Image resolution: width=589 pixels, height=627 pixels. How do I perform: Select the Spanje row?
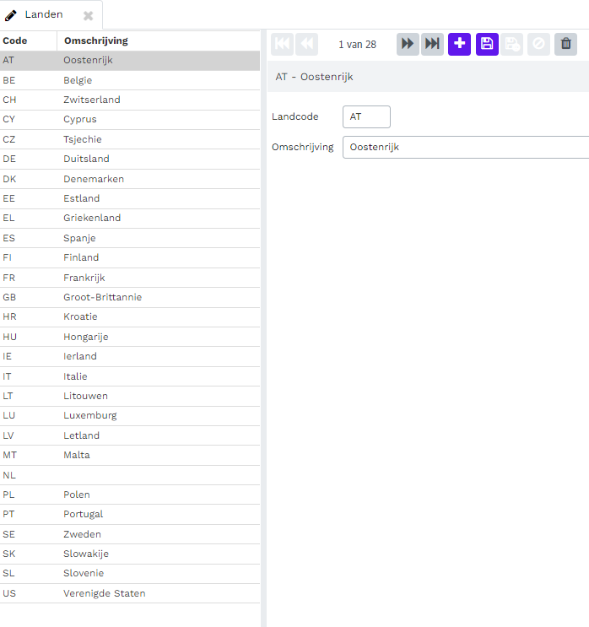point(130,238)
